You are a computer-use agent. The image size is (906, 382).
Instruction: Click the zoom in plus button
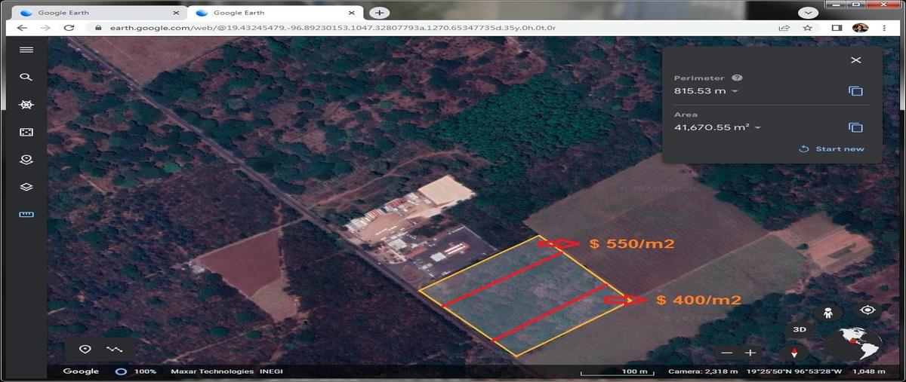click(x=750, y=353)
